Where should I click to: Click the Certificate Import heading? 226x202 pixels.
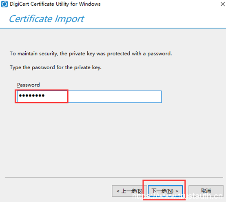coord(47,19)
